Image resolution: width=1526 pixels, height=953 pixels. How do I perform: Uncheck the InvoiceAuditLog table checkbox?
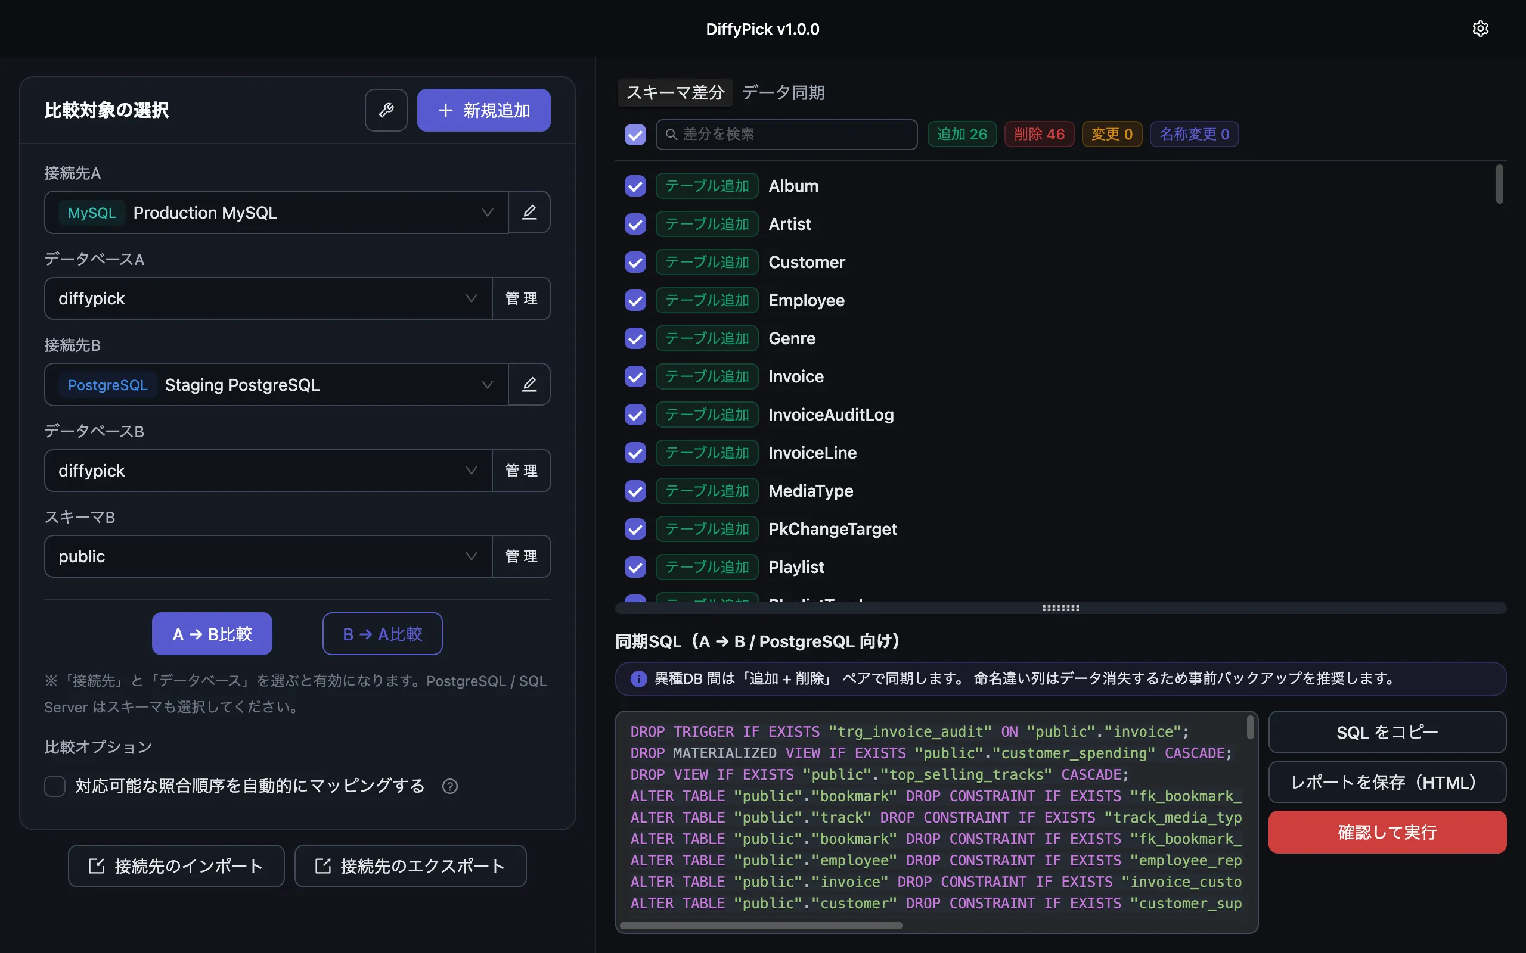pyautogui.click(x=635, y=415)
